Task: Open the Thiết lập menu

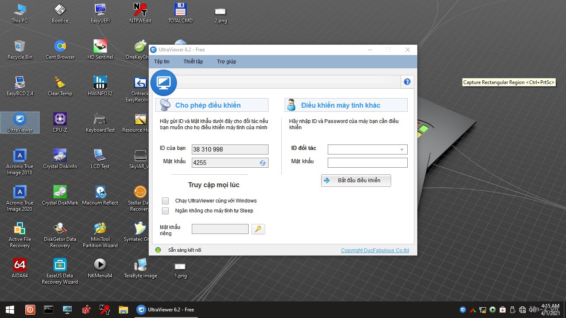Action: (193, 62)
